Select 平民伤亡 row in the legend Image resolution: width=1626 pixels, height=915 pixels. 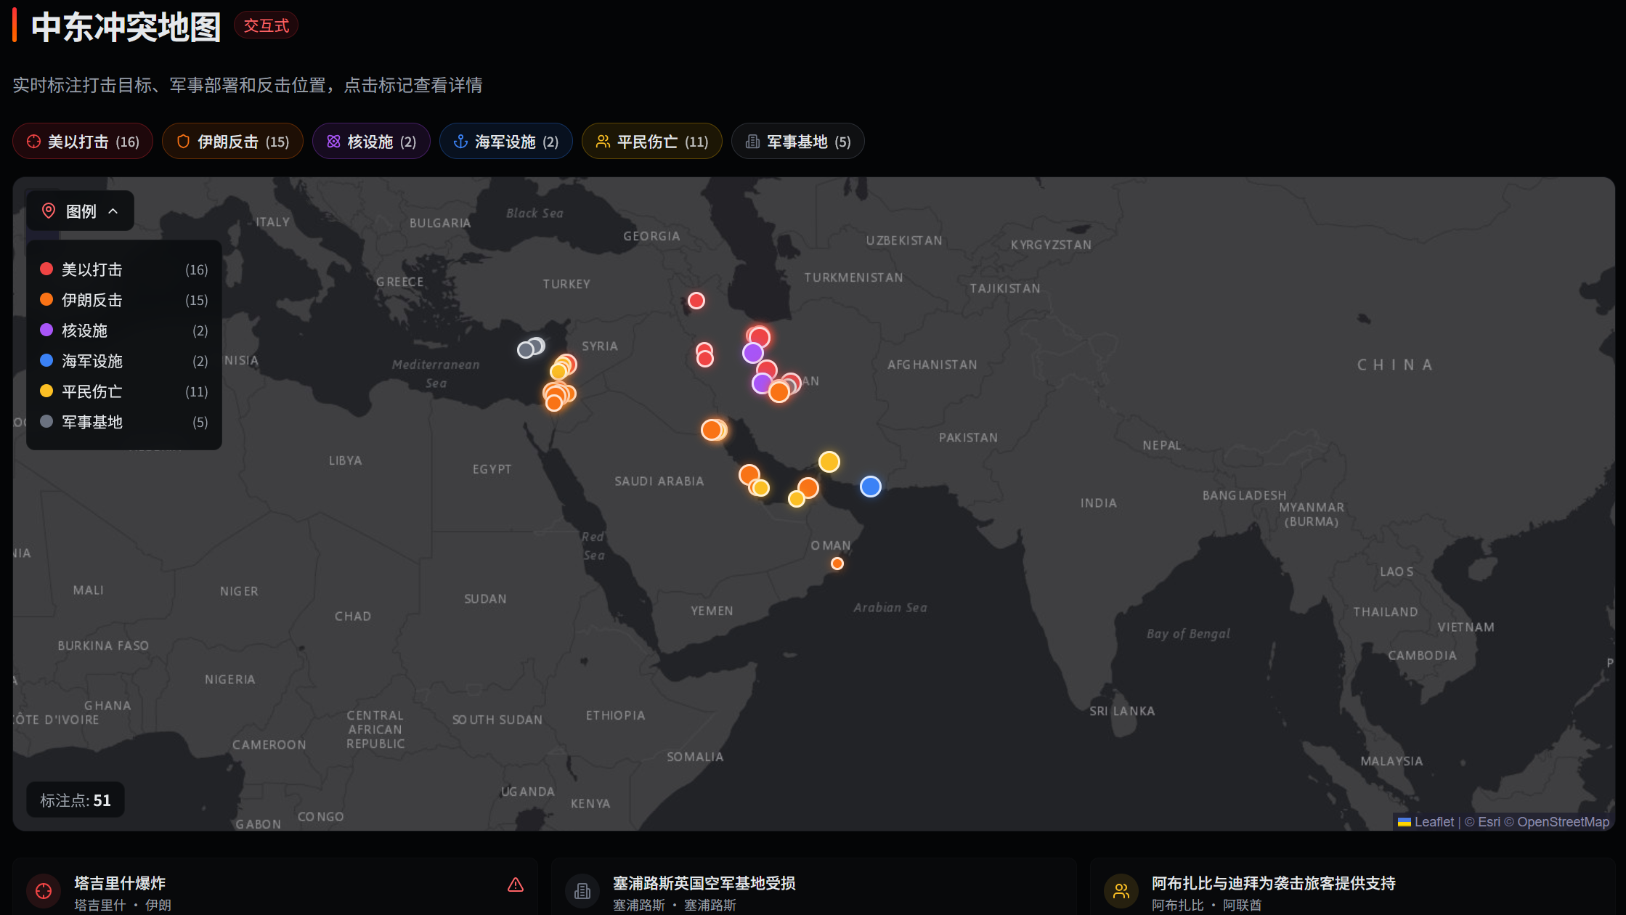[x=92, y=391]
